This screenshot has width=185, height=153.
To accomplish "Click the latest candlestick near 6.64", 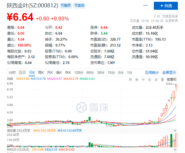I will coord(176,87).
